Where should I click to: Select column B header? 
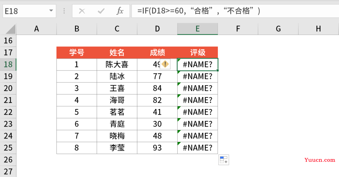tap(77, 29)
